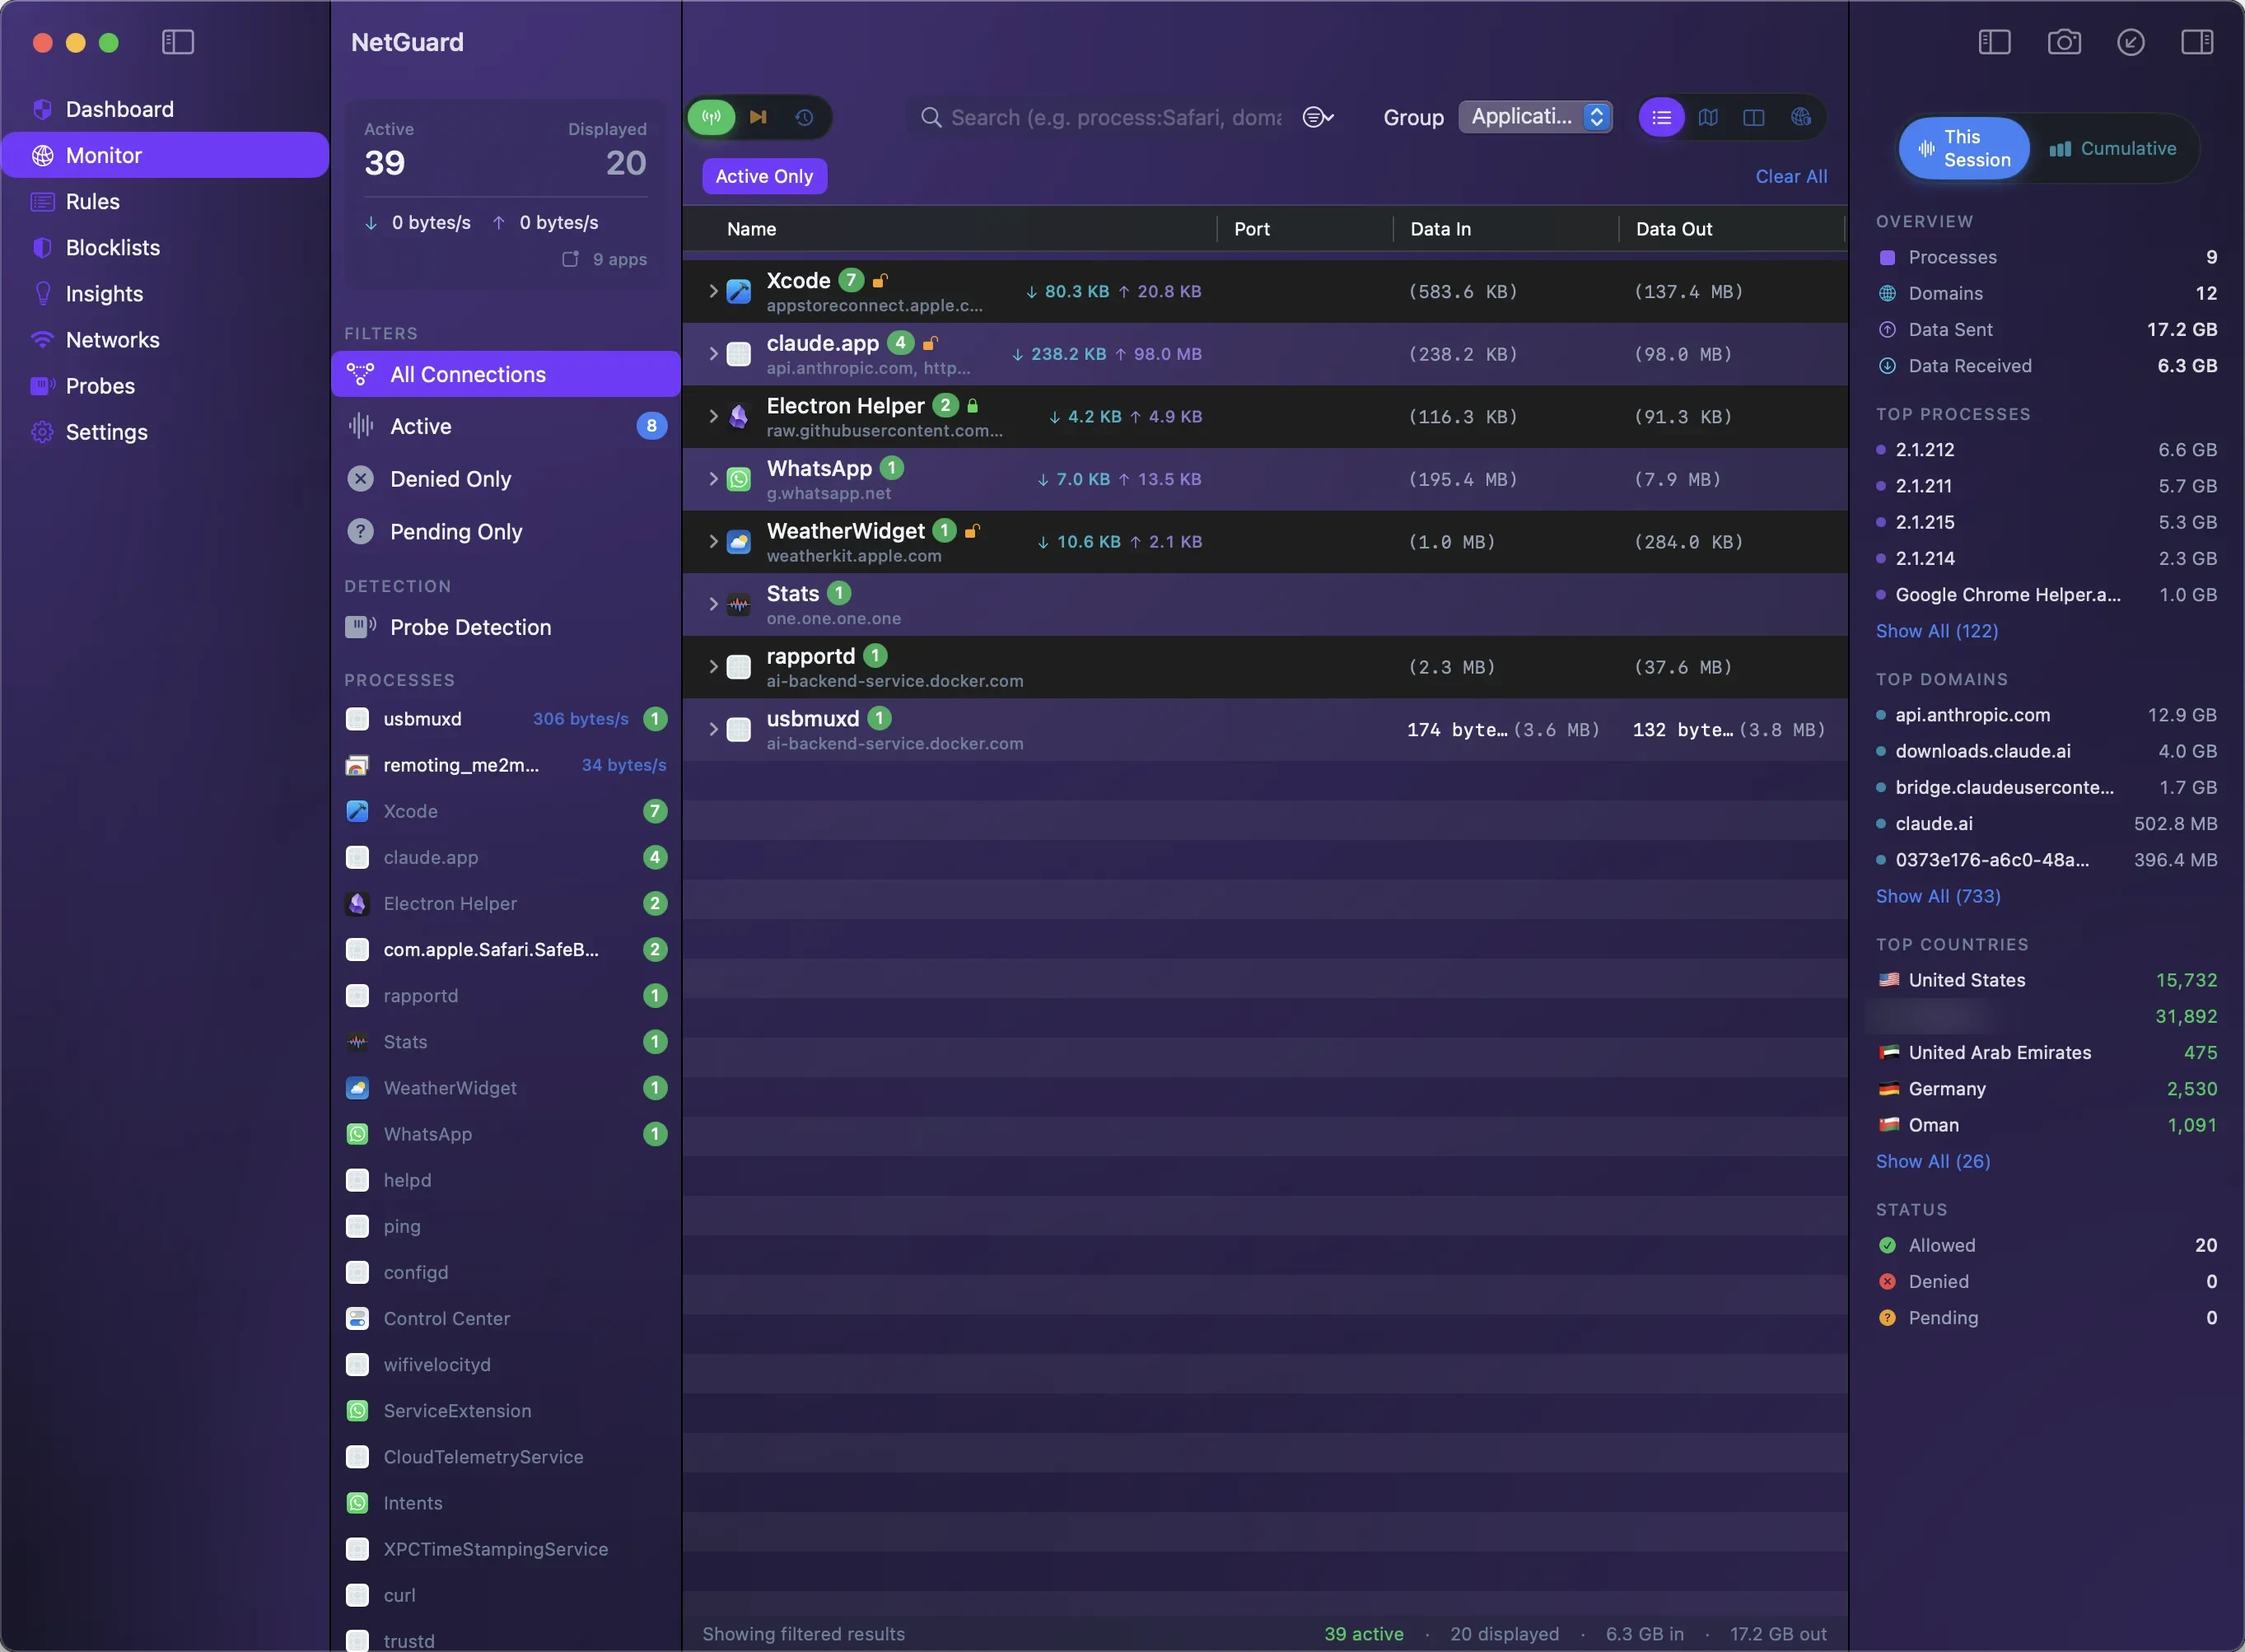
Task: Toggle the live monitoring broadcast button
Action: click(x=712, y=117)
